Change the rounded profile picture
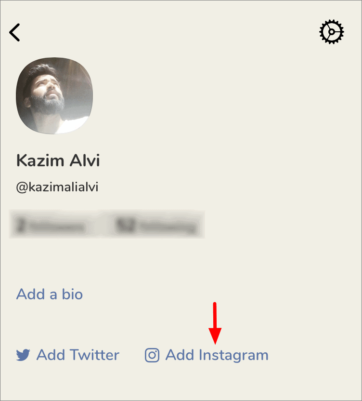362x401 pixels. [54, 95]
